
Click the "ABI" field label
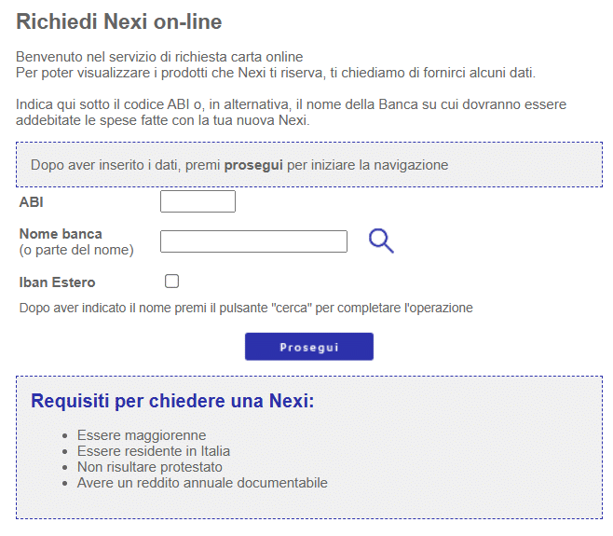tap(31, 201)
